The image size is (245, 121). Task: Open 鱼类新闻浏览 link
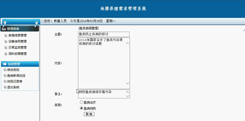coord(16,75)
